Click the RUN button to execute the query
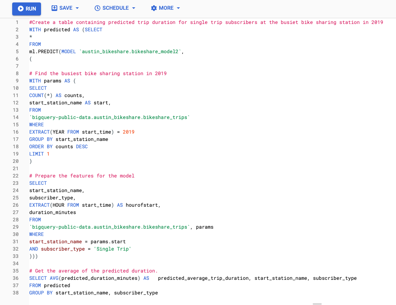 [26, 9]
